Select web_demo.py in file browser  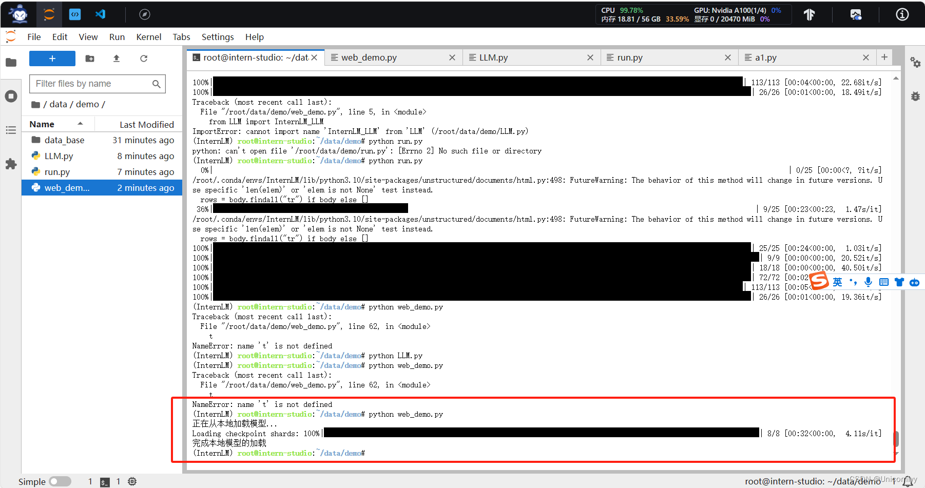[x=102, y=188]
